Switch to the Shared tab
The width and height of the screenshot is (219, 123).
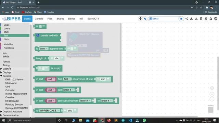tap(60, 19)
